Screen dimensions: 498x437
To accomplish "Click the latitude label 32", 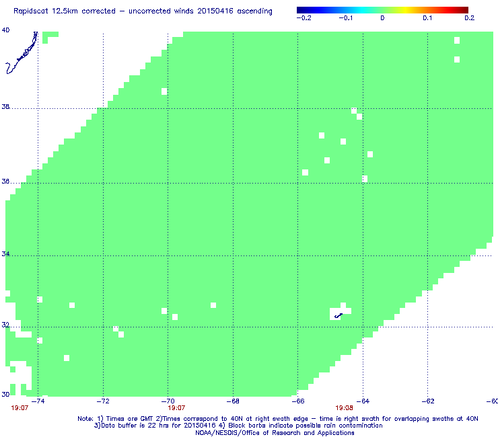I will click(5, 325).
